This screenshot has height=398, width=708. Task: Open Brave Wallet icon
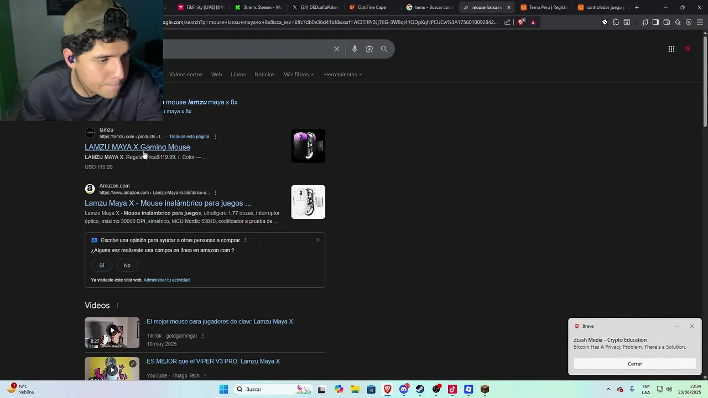click(667, 22)
